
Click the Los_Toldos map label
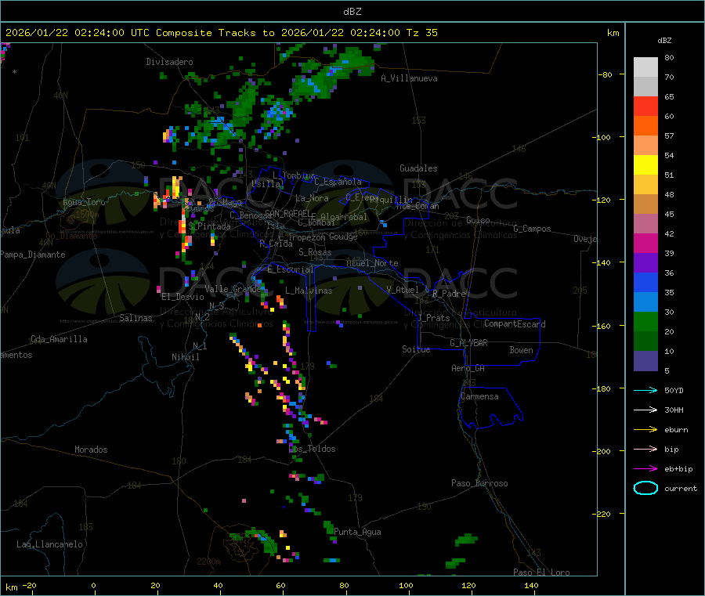312,449
